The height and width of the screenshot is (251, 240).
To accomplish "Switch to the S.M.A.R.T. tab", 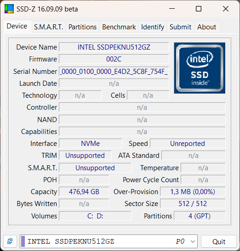I will [x=48, y=27].
